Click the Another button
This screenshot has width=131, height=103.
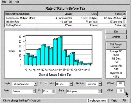tap(116, 37)
